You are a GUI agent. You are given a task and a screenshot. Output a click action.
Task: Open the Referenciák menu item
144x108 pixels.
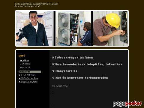[x=25, y=67]
